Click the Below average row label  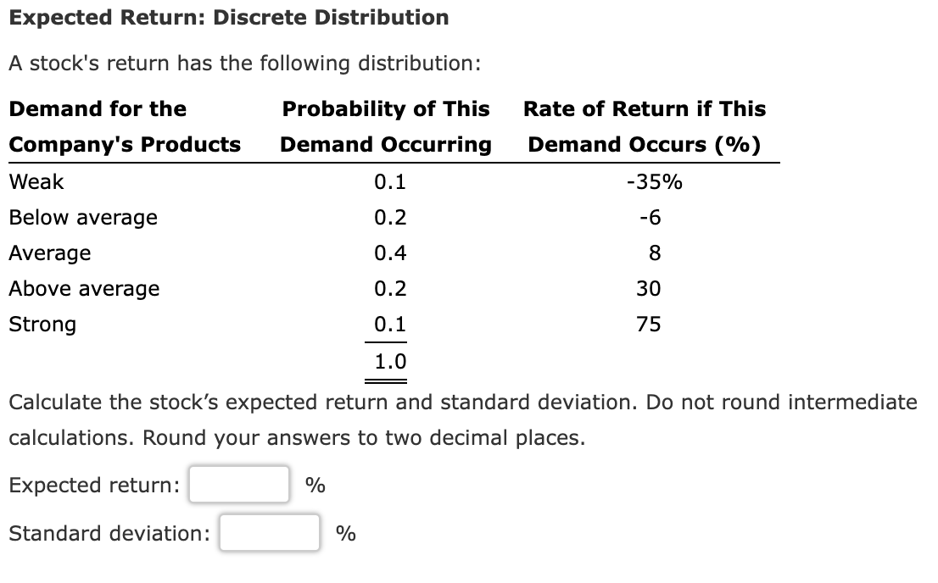(82, 217)
